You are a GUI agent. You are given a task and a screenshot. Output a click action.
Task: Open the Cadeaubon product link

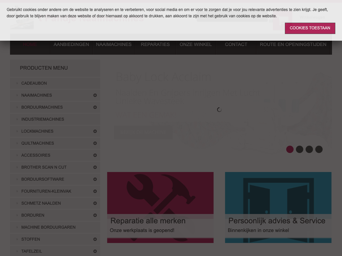click(x=34, y=83)
